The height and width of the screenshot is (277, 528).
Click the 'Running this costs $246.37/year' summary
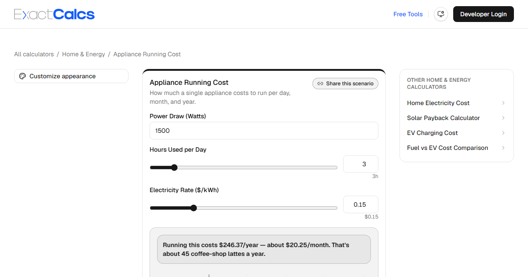(x=264, y=249)
